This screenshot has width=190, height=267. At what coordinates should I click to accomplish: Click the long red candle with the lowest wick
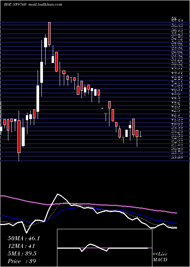(19, 136)
